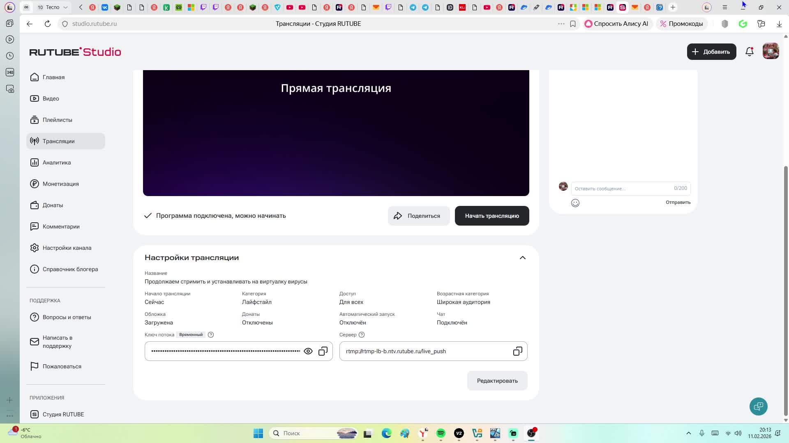Open the profile avatar menu
Image resolution: width=789 pixels, height=443 pixels.
point(771,52)
